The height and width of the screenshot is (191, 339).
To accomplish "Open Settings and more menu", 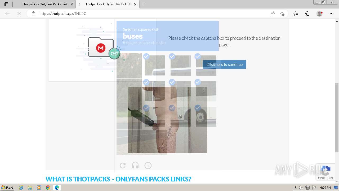I will click(332, 14).
